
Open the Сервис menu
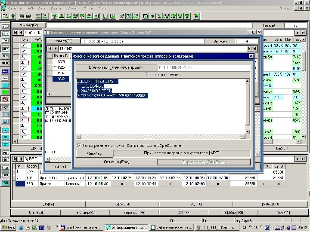pyautogui.click(x=89, y=9)
